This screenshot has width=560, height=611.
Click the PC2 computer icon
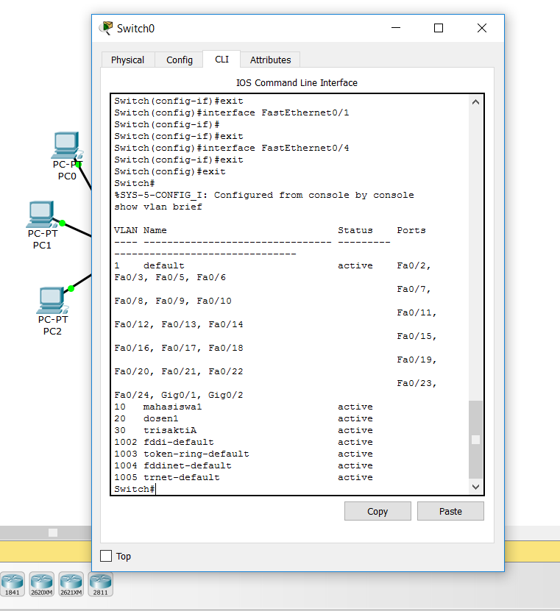point(52,301)
